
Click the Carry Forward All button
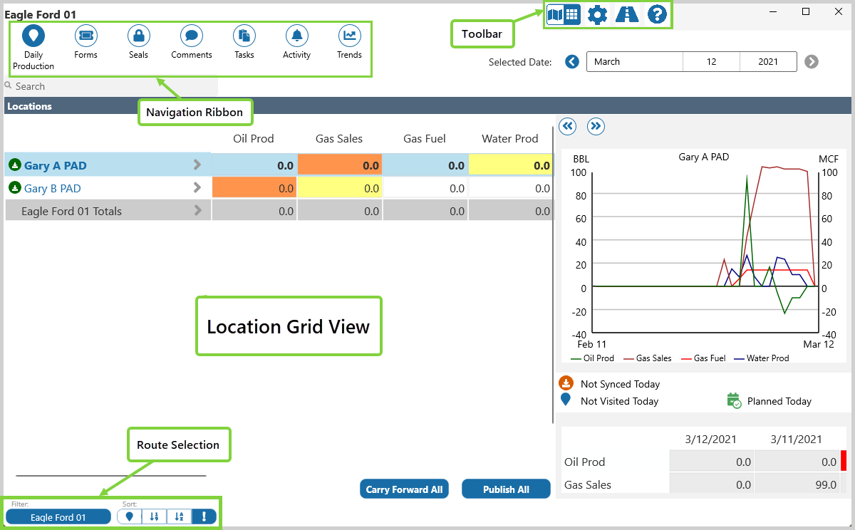coord(404,489)
